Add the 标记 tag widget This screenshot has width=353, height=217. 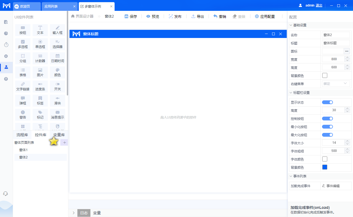(x=40, y=115)
